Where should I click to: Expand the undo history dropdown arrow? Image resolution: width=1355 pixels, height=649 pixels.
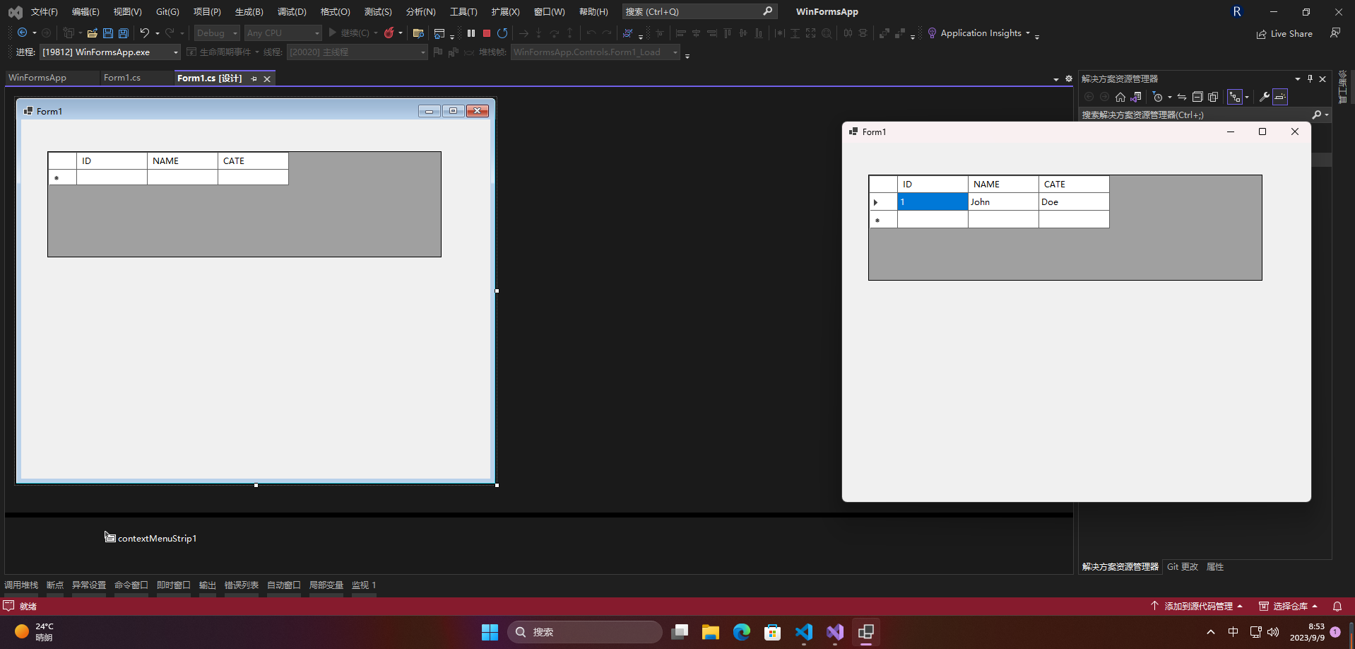(x=158, y=33)
